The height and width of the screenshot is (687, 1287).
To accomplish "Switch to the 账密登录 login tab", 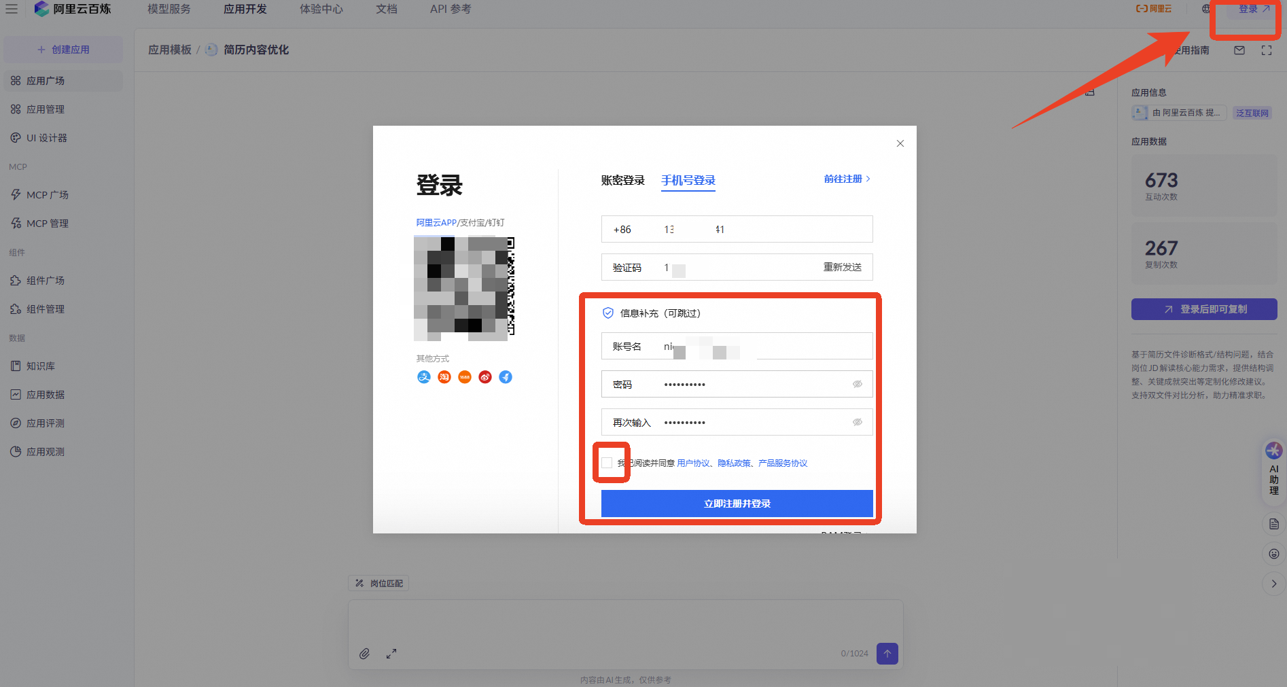I will tap(622, 180).
